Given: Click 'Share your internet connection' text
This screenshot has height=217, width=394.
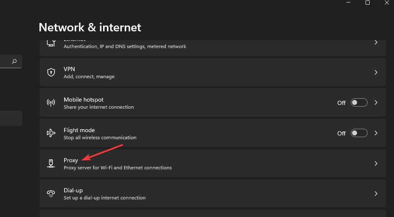Looking at the screenshot, I should (x=99, y=107).
